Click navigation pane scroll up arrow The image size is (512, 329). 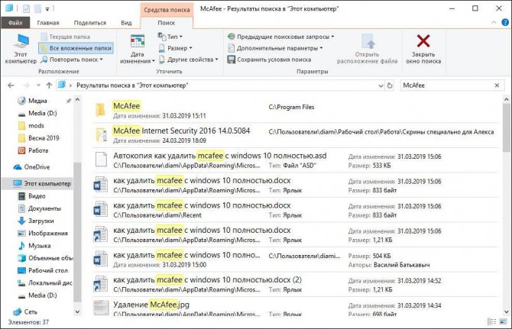[x=77, y=100]
